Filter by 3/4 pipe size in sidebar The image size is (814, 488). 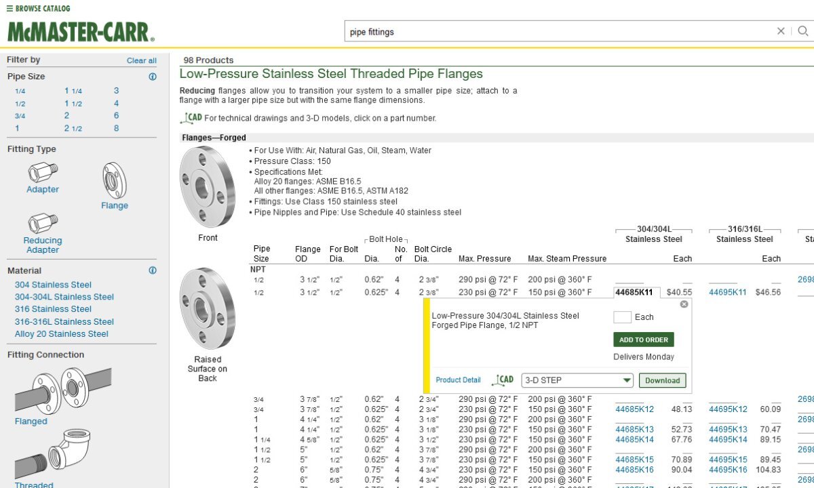coord(20,116)
